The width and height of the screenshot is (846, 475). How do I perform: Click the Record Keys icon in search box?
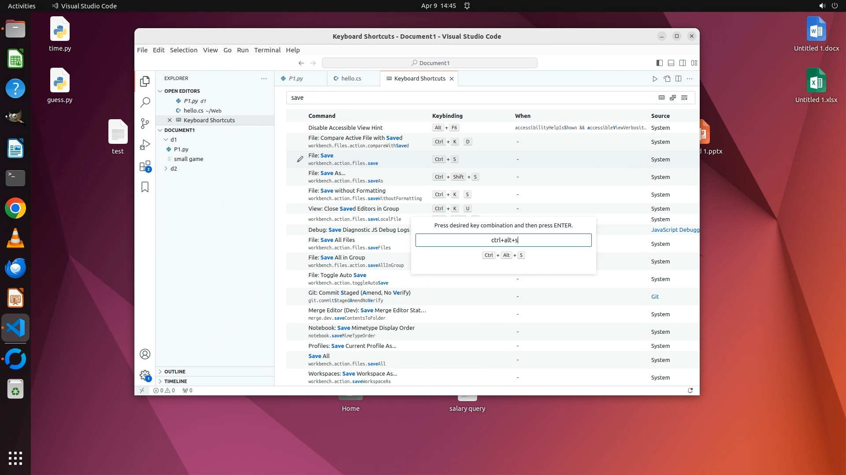(661, 98)
